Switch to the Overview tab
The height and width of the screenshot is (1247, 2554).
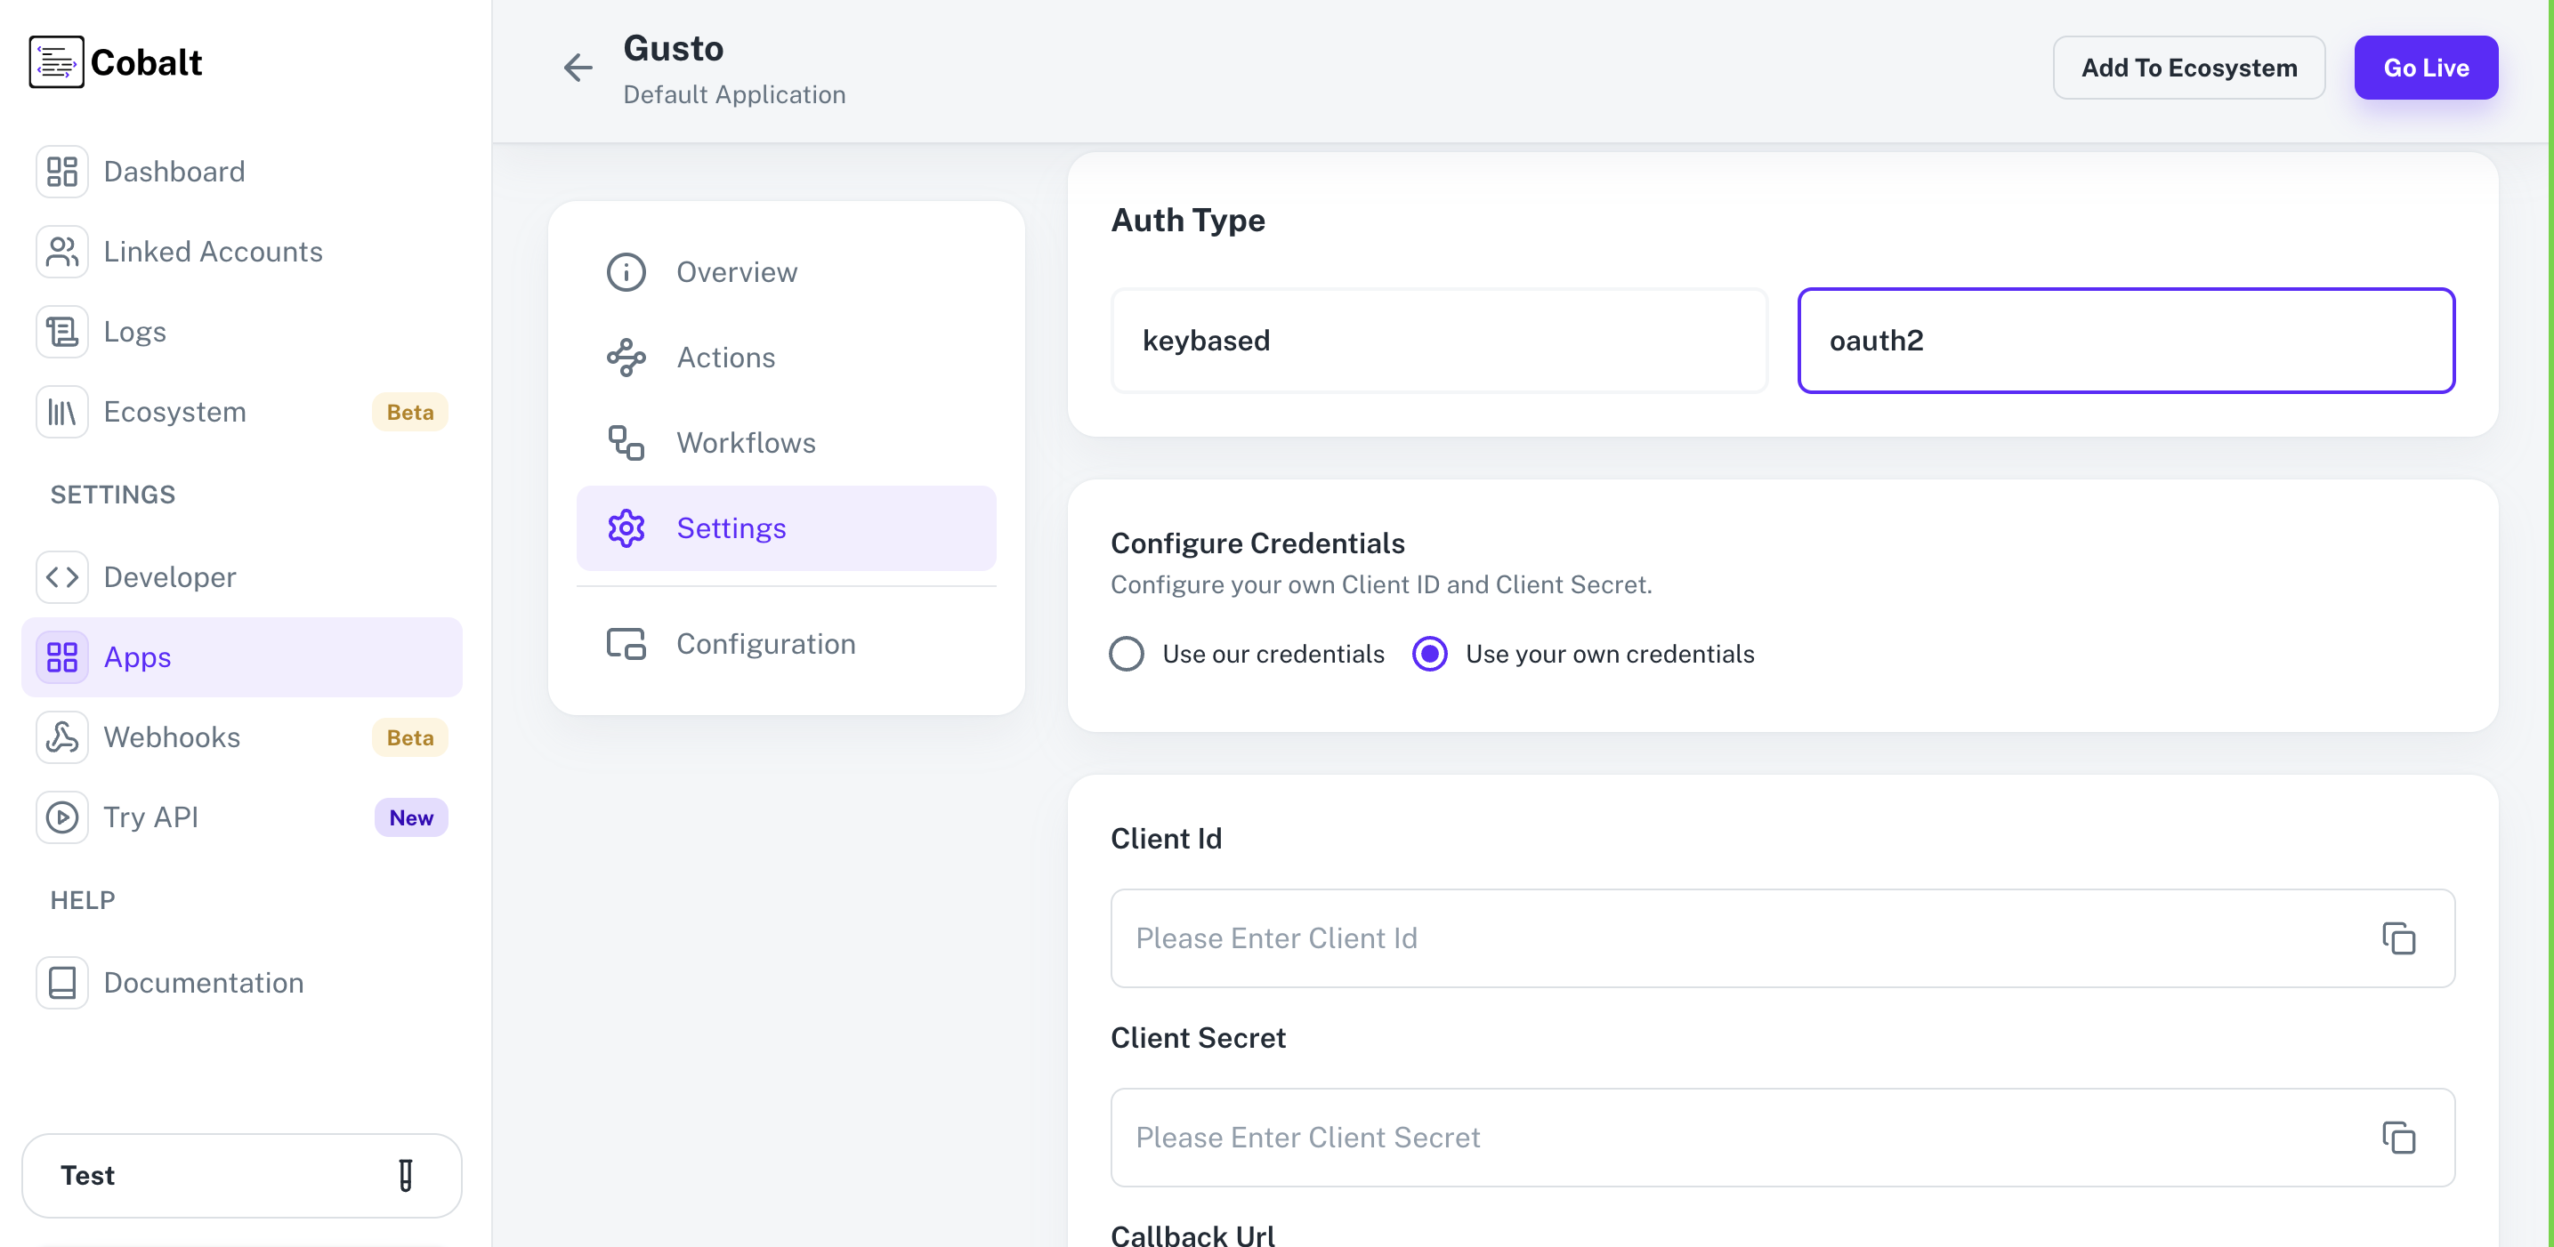pyautogui.click(x=737, y=271)
